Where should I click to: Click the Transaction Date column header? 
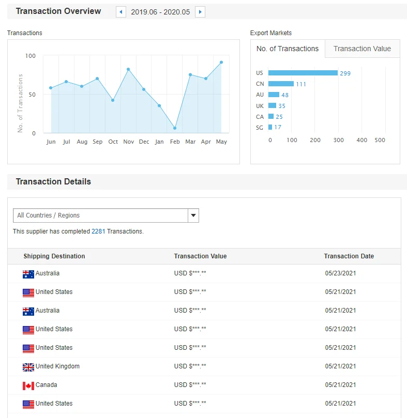349,256
